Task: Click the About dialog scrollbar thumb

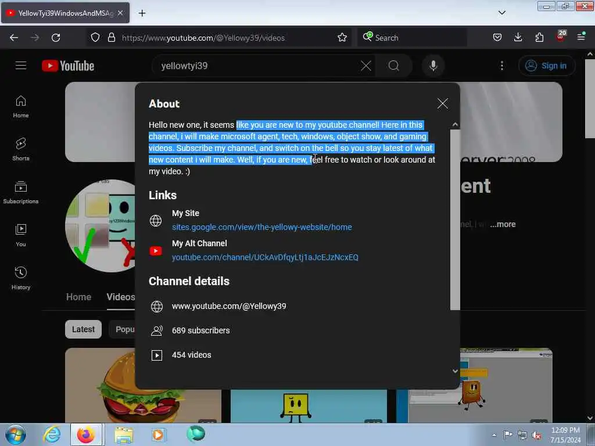Action: click(x=455, y=220)
